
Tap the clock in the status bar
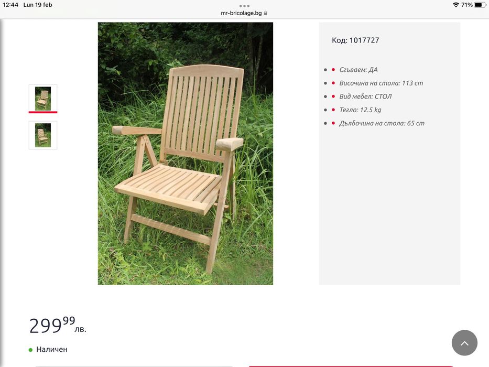coord(10,5)
